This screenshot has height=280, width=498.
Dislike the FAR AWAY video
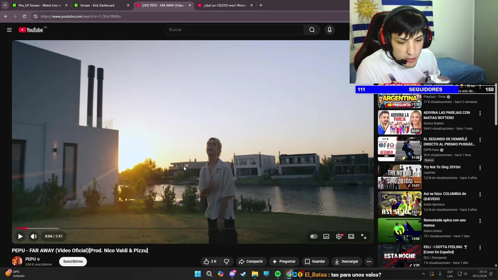(x=226, y=261)
